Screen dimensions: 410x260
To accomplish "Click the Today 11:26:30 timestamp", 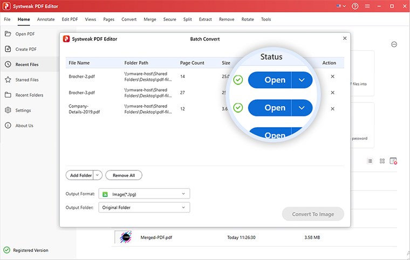I will pyautogui.click(x=241, y=237).
